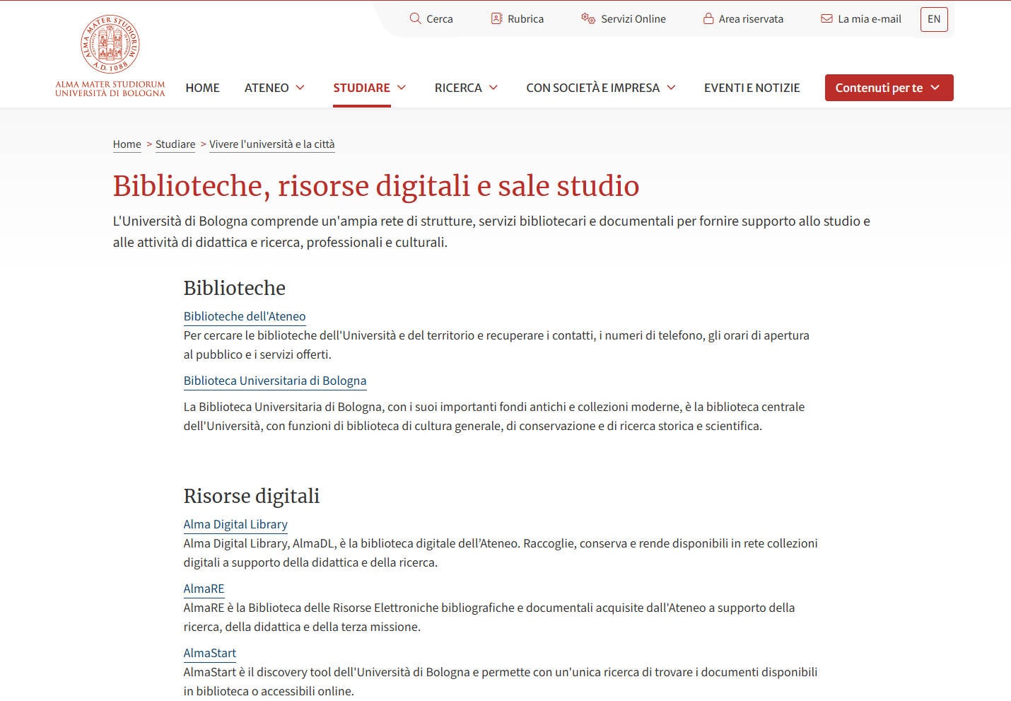Open Biblioteca Universitaria di Bologna link

tap(275, 381)
